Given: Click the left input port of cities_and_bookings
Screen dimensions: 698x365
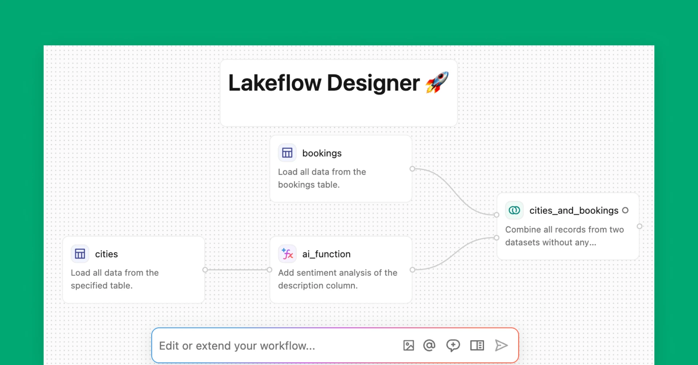Looking at the screenshot, I should (x=497, y=215).
